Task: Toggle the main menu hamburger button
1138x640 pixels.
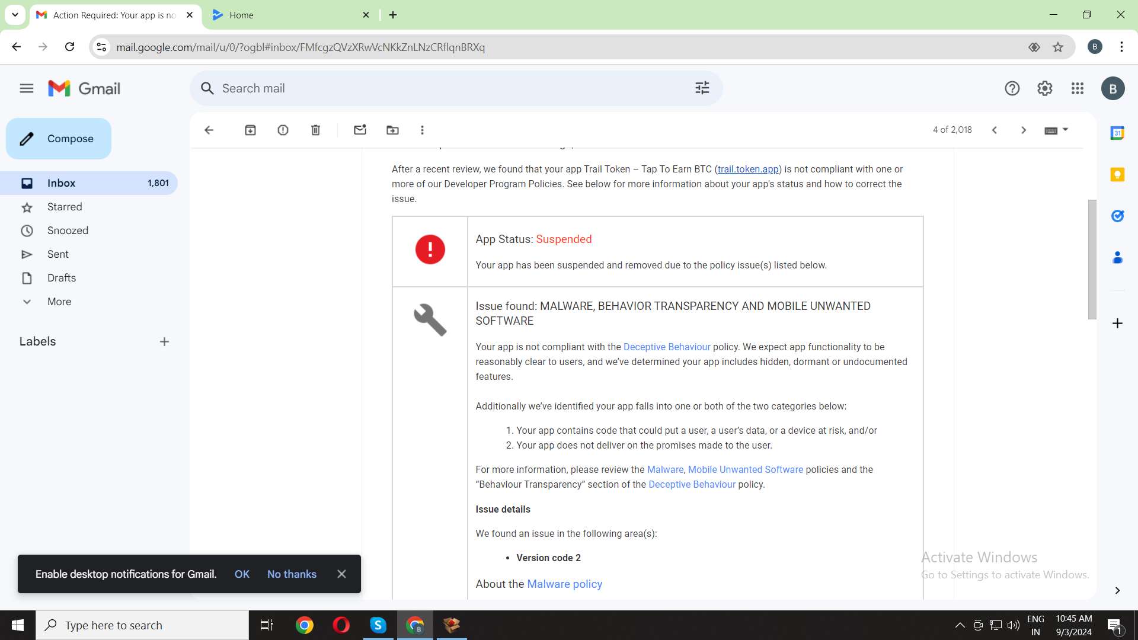Action: 26,88
